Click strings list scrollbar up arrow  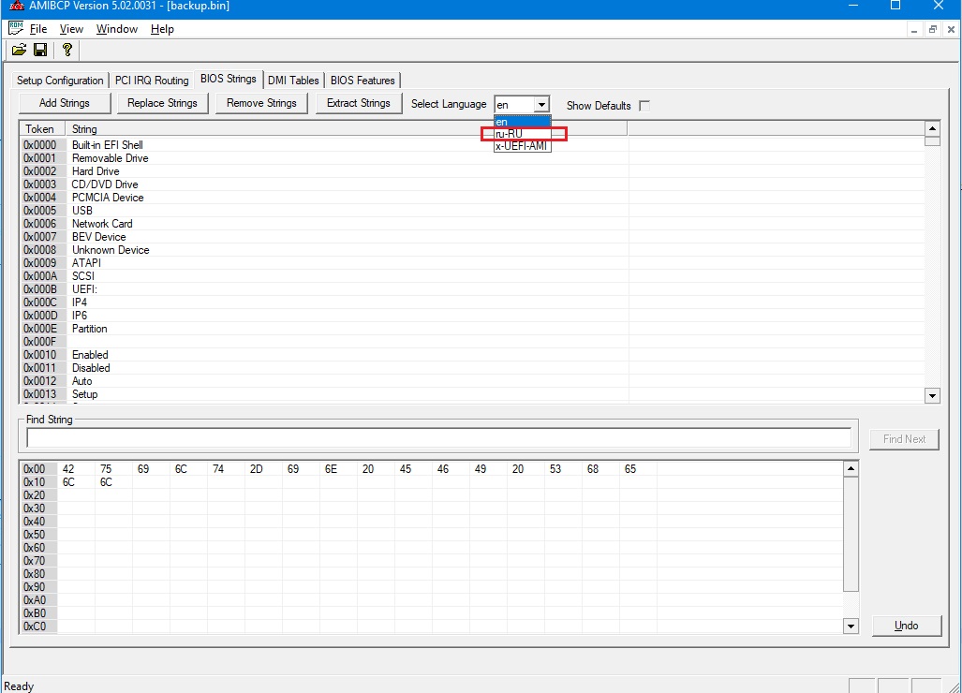(x=932, y=129)
